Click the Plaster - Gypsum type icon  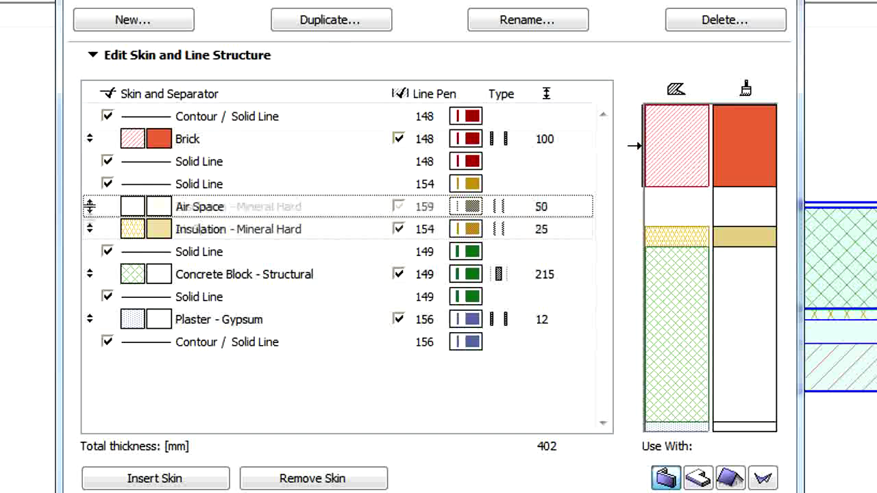(499, 320)
